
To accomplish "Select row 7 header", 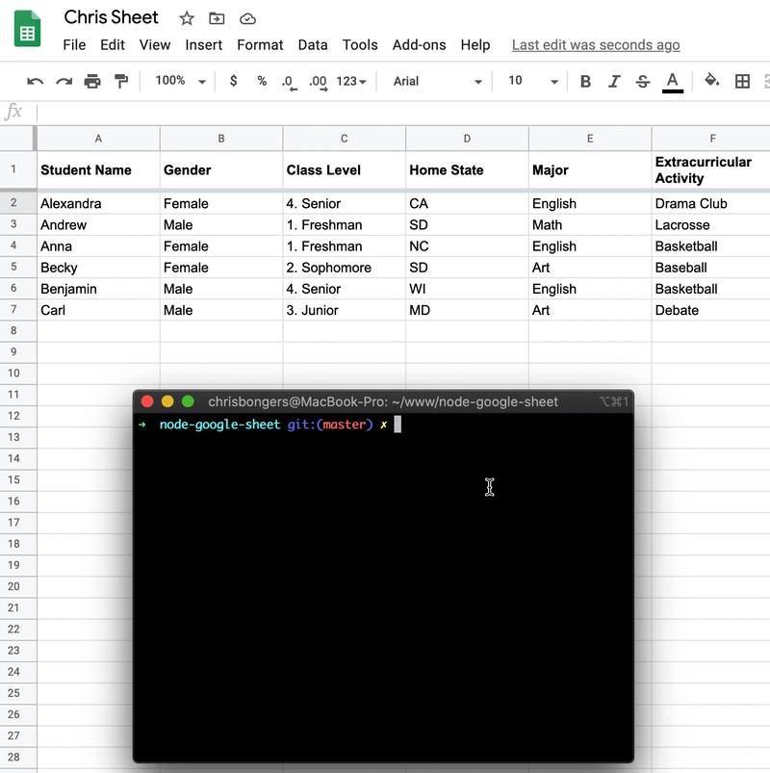I will click(18, 310).
